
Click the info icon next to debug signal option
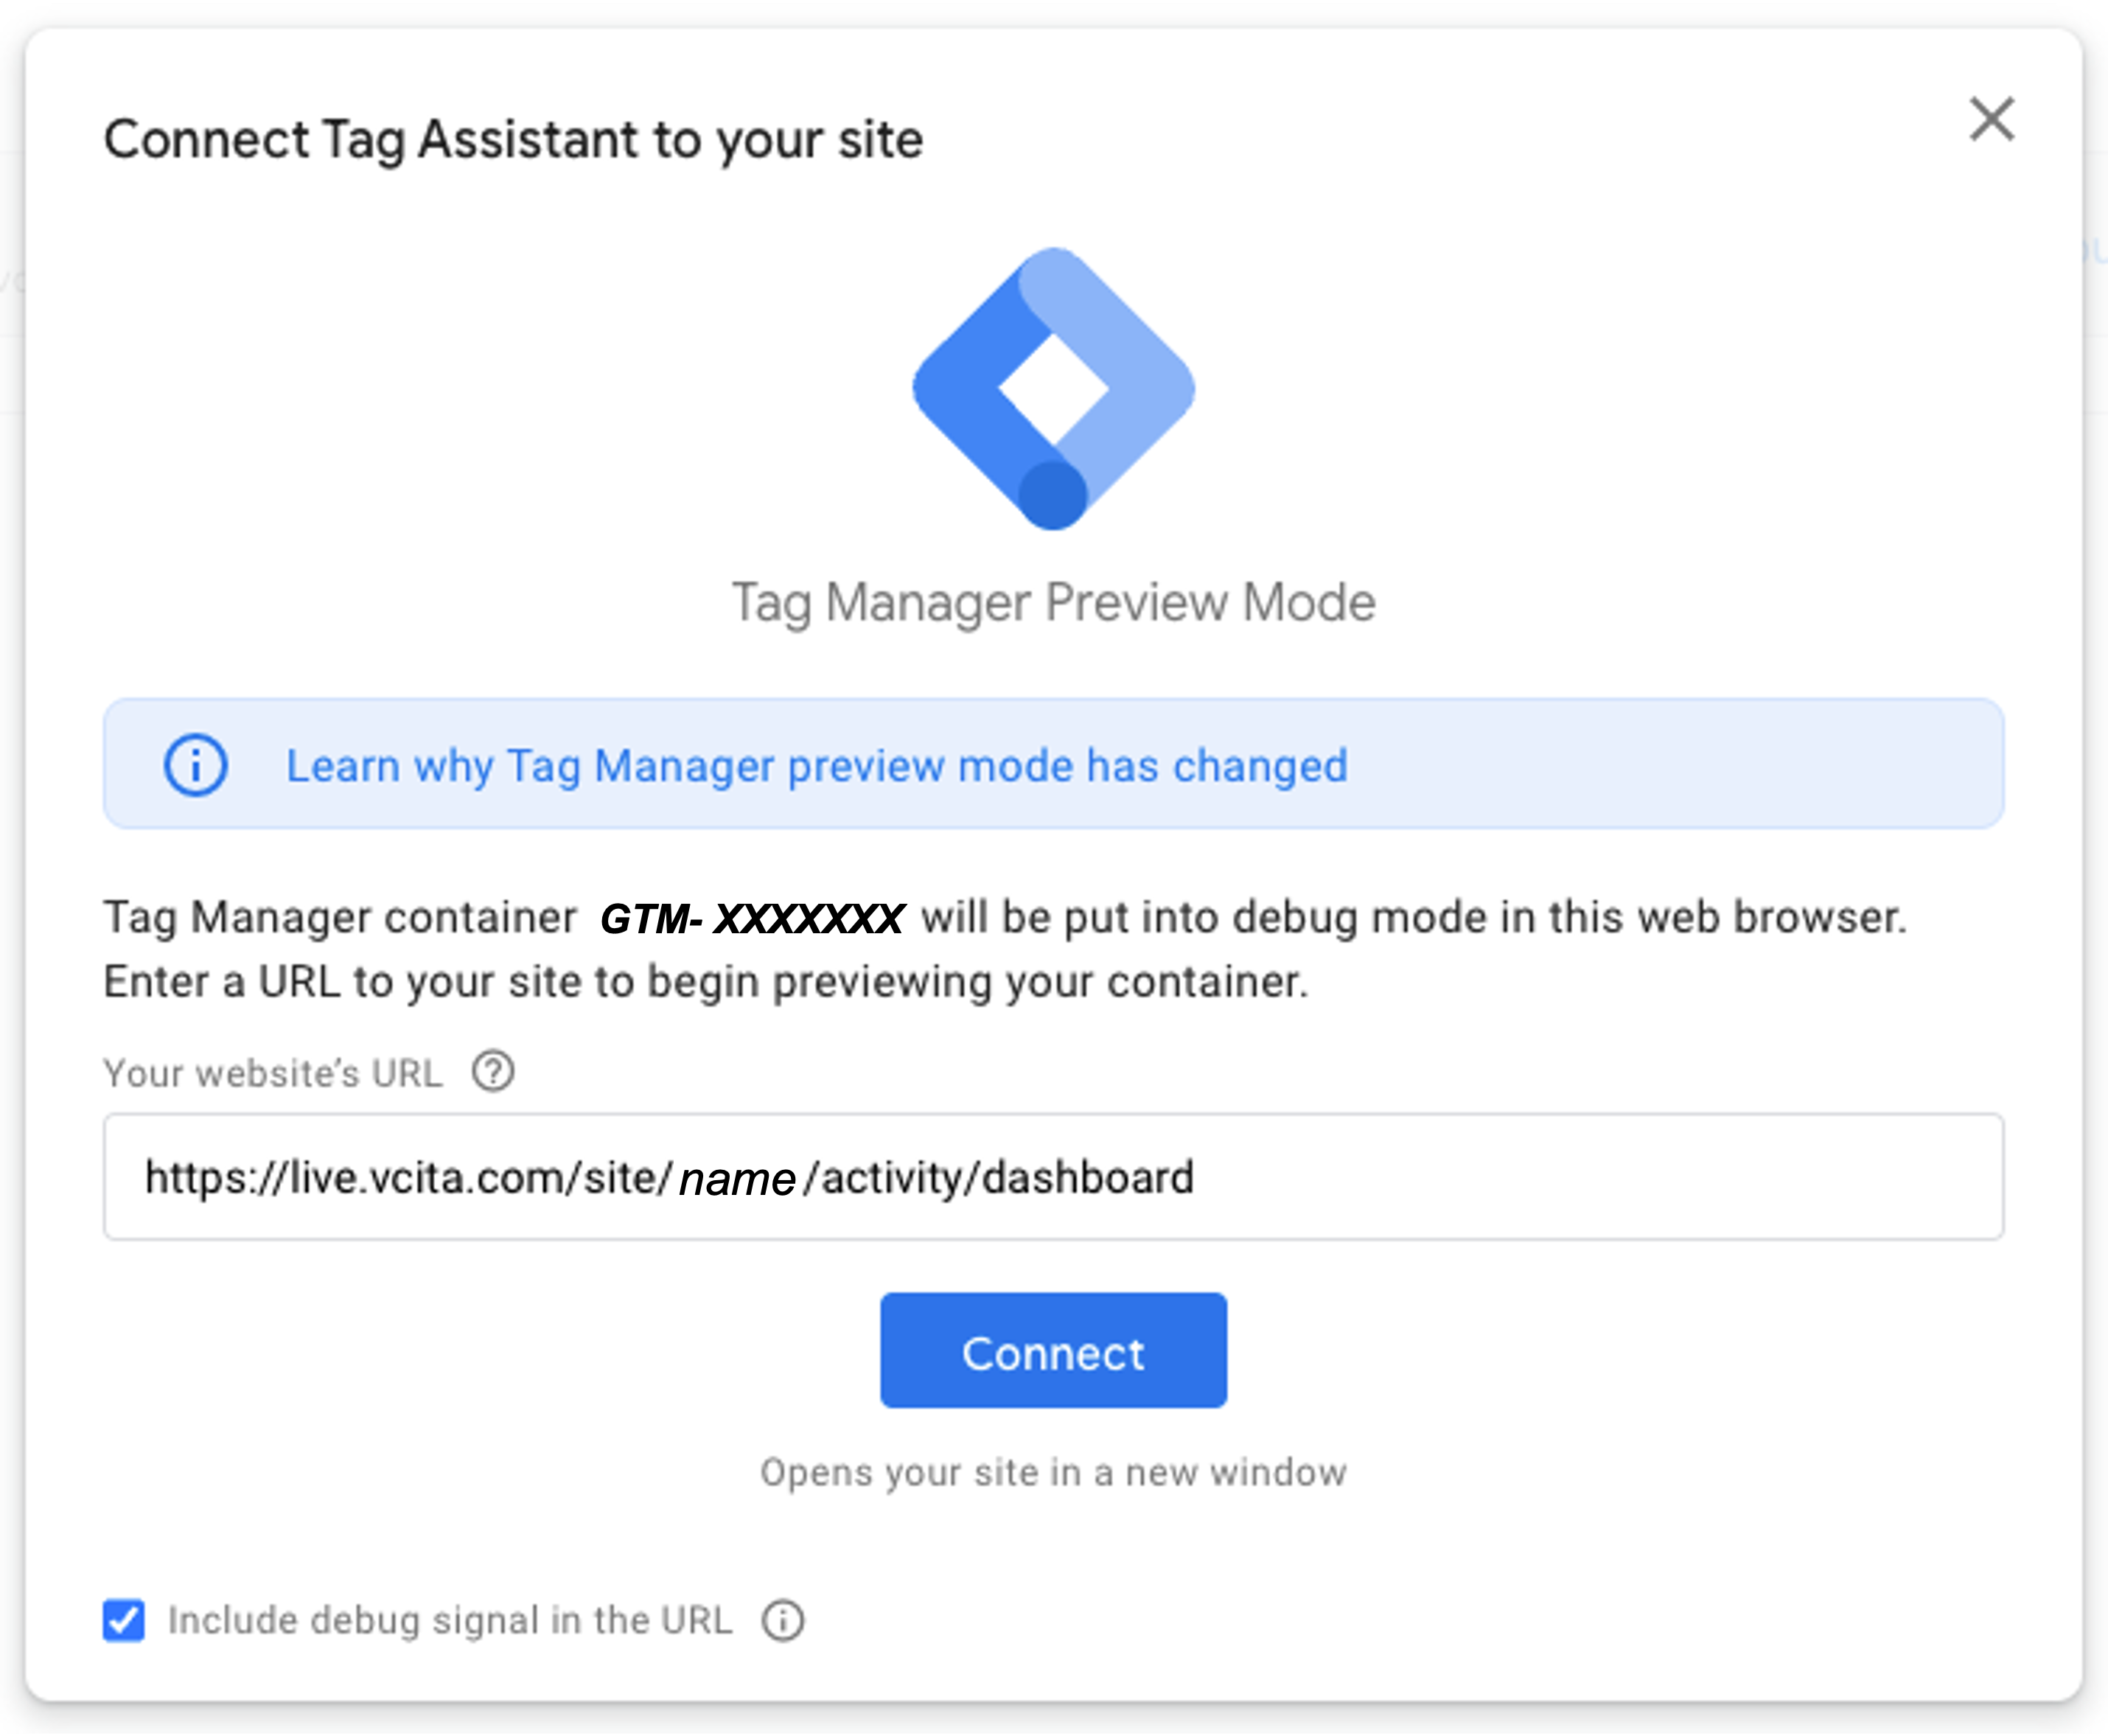pos(782,1620)
